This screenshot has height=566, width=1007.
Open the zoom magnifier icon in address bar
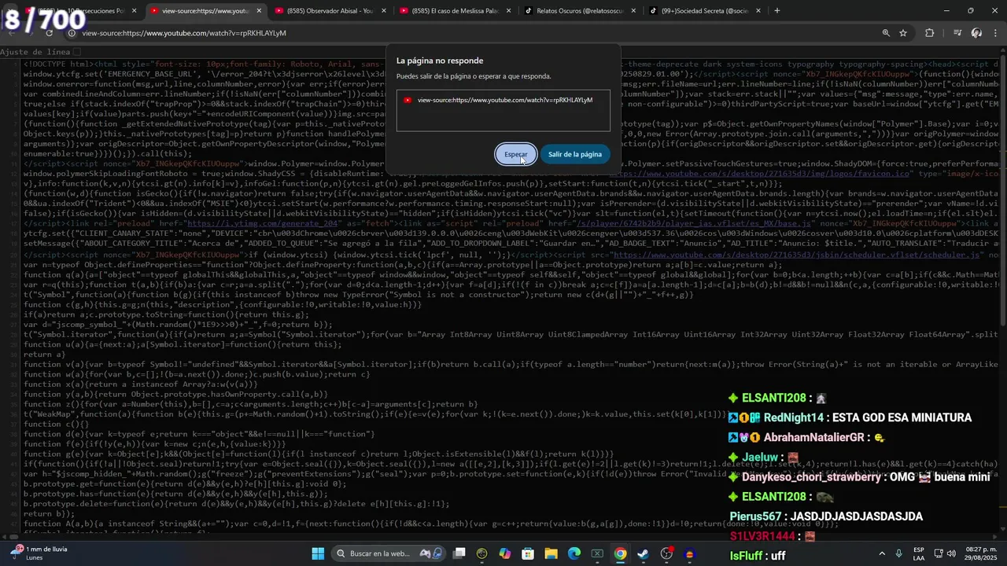[886, 33]
